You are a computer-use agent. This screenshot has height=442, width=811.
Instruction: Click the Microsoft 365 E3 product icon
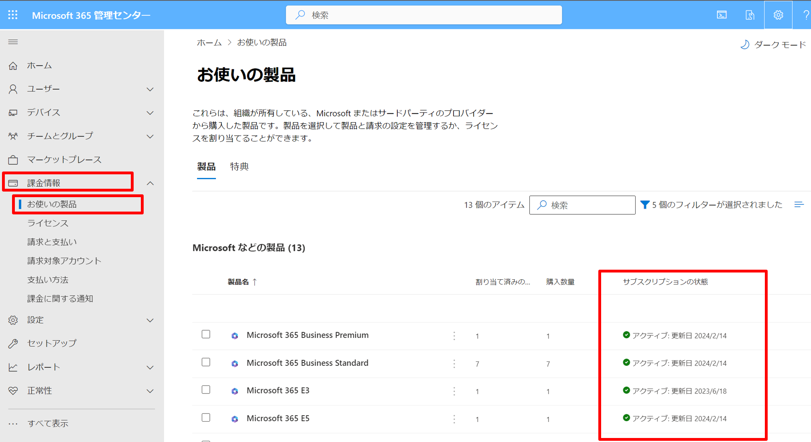coord(235,391)
